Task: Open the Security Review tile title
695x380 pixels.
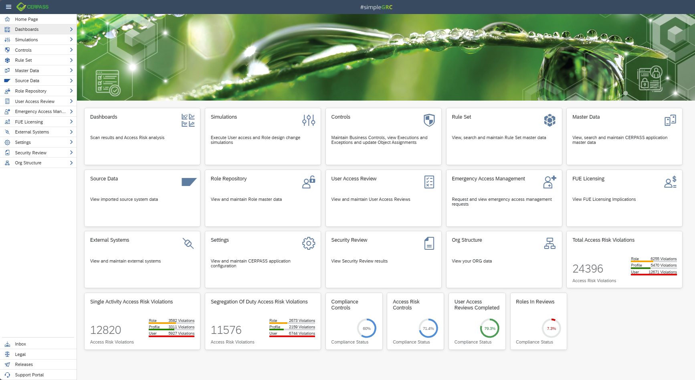Action: [349, 240]
